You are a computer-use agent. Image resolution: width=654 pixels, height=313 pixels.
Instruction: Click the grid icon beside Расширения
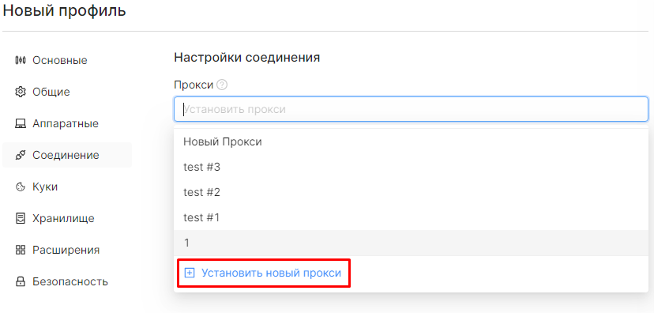(x=21, y=250)
